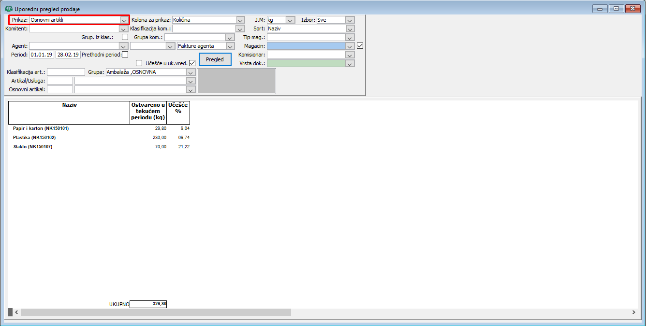The width and height of the screenshot is (646, 326).
Task: Open the J.M. unit dropdown
Action: tap(290, 20)
